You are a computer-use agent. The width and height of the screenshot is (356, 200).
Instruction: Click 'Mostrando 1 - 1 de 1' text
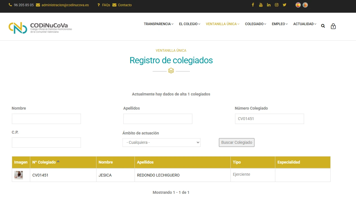(x=171, y=192)
